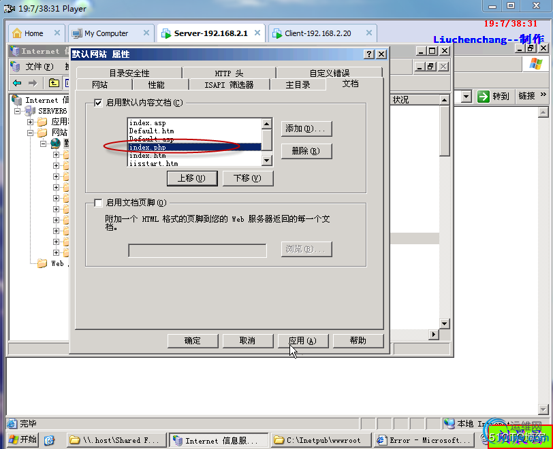Click the OK button in properties dialog
The image size is (553, 449).
pyautogui.click(x=193, y=341)
